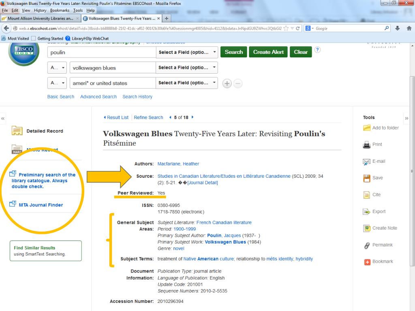Bookmark page with star icon
Viewport: 415px width, 311px height.
(286, 28)
